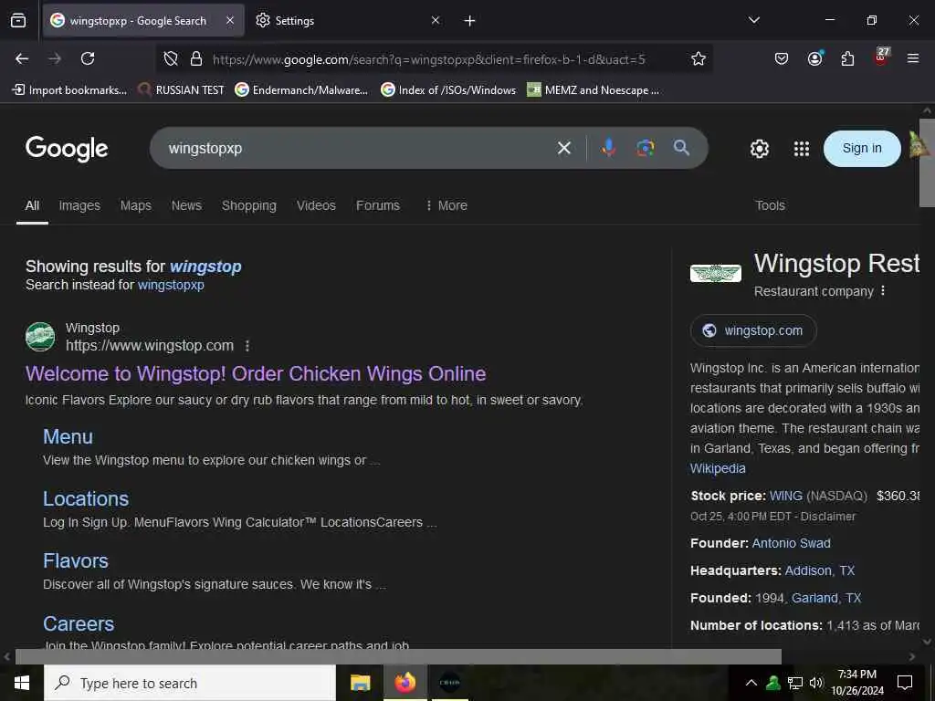The width and height of the screenshot is (935, 701).
Task: Open the Flavors sitelink
Action: pyautogui.click(x=76, y=561)
